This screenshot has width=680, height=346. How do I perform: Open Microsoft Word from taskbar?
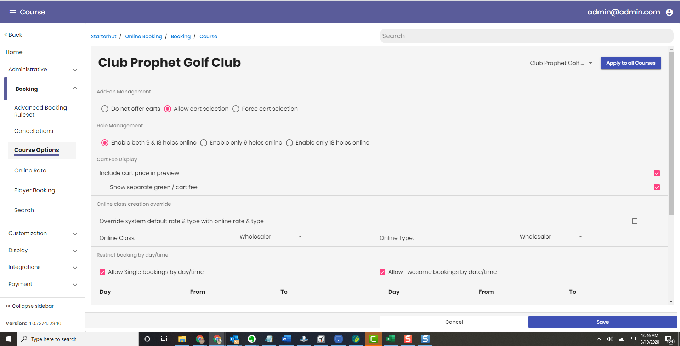click(286, 339)
